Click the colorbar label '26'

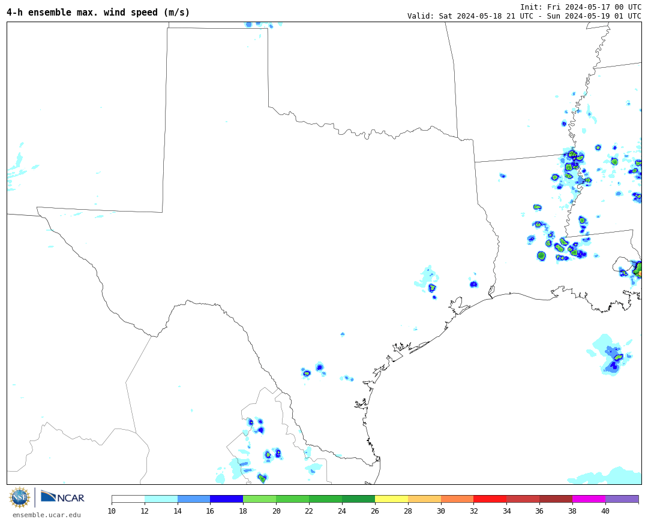point(375,511)
